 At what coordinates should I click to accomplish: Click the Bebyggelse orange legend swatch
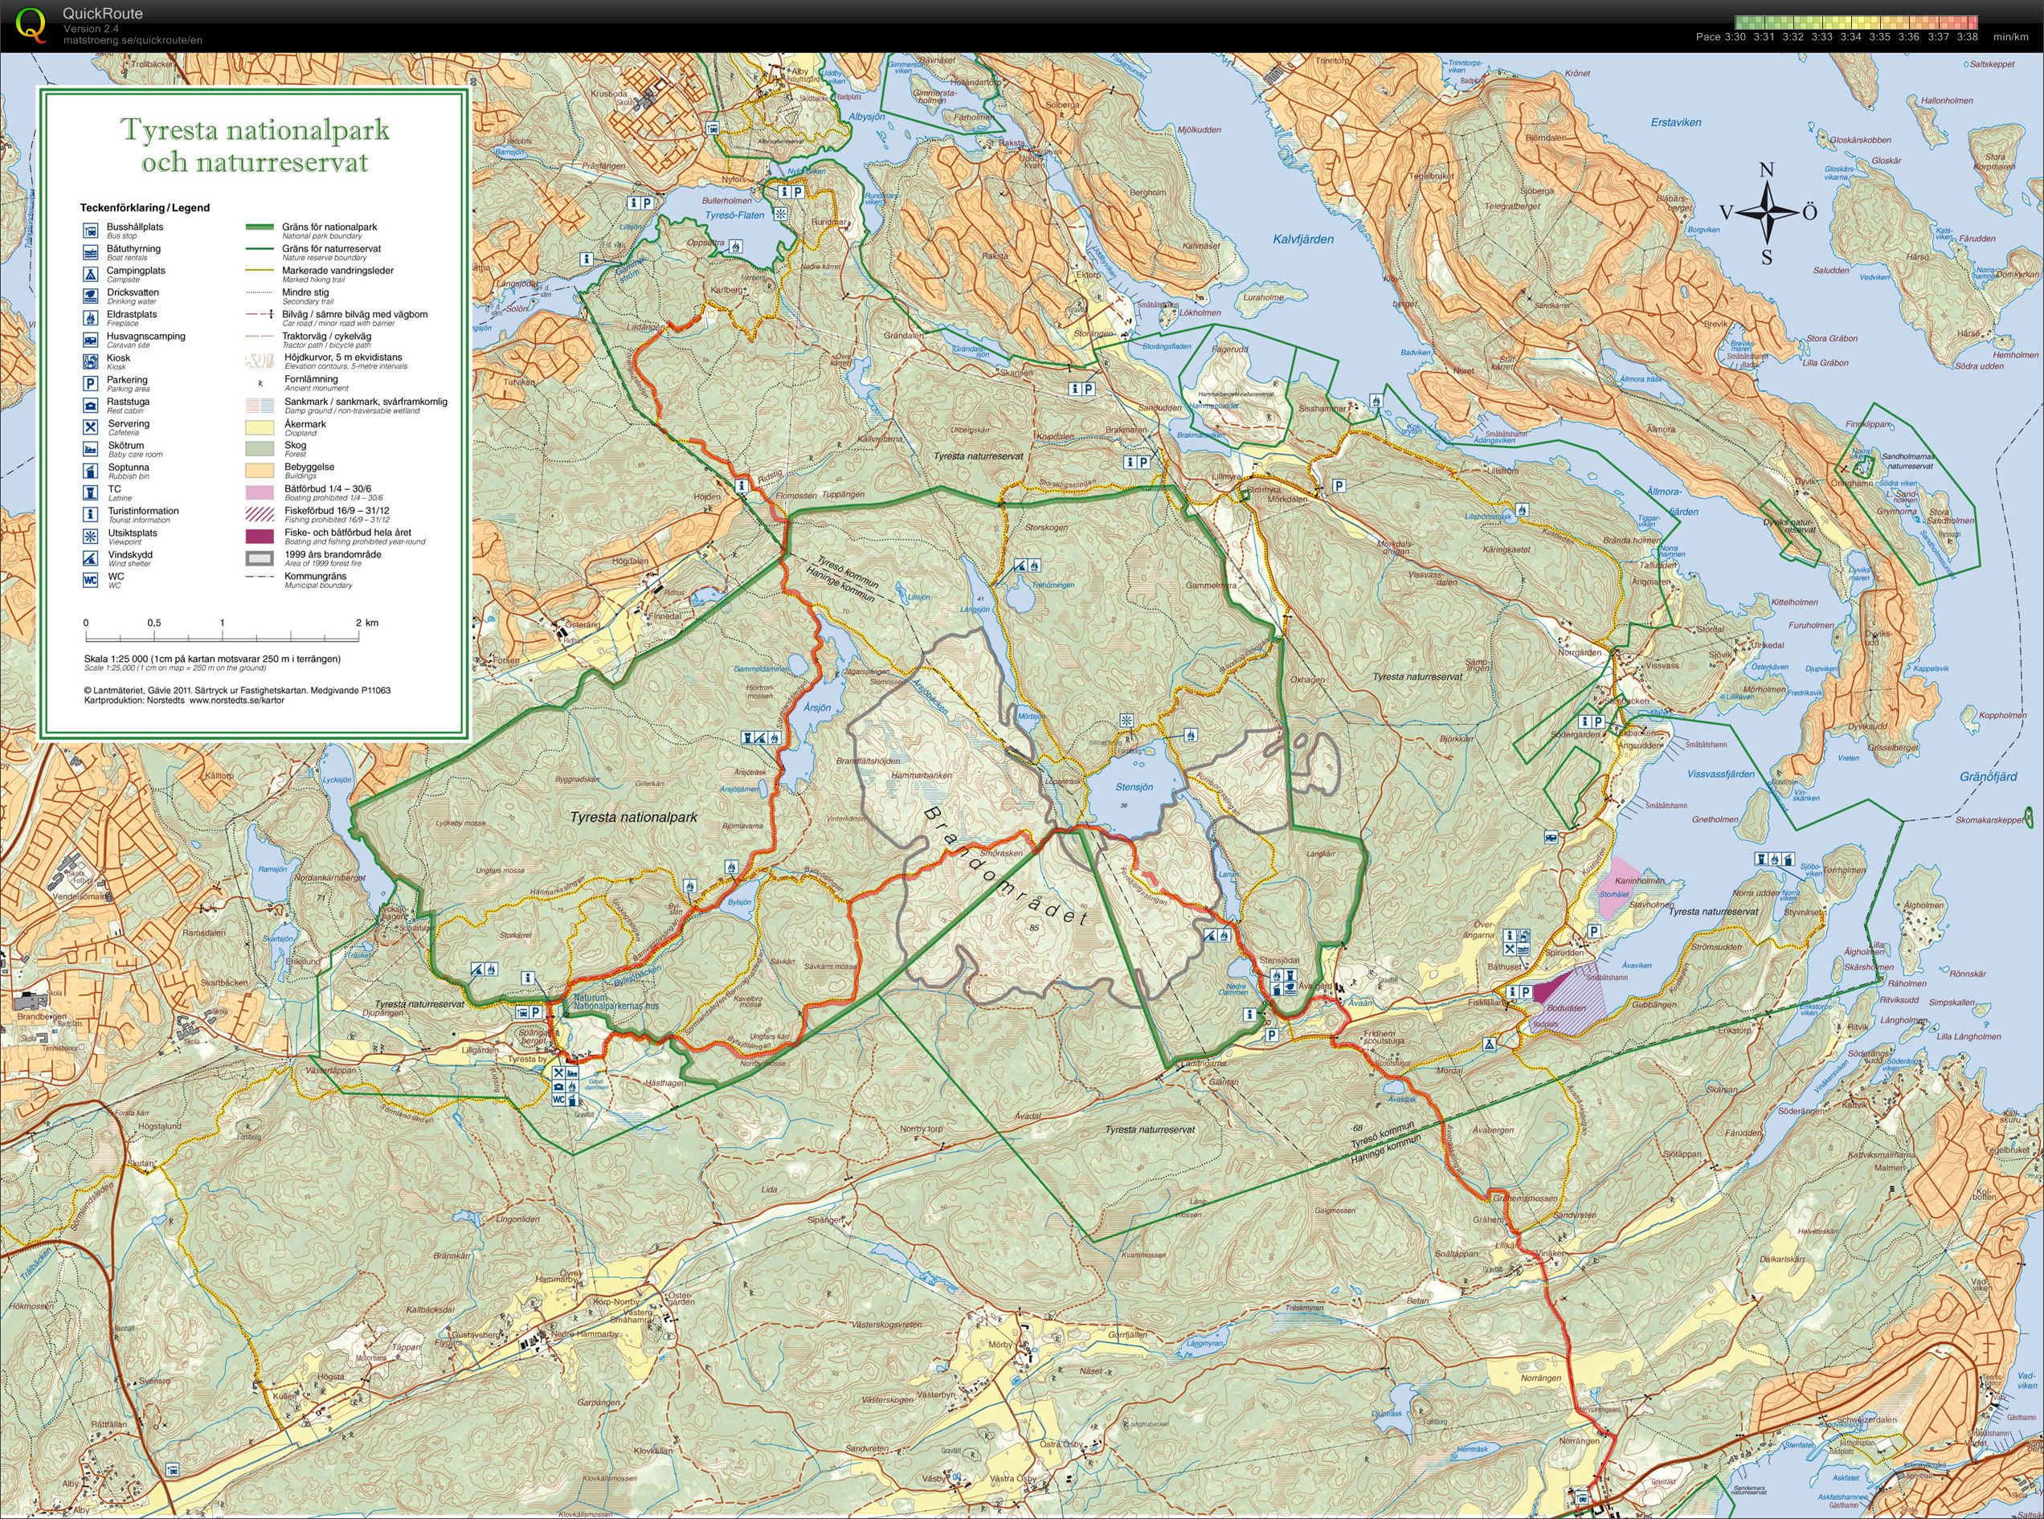260,471
